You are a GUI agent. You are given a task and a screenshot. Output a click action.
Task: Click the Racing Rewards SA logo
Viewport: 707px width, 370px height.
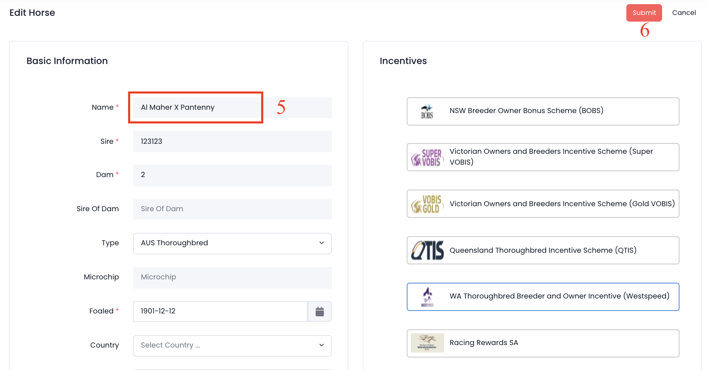click(427, 343)
